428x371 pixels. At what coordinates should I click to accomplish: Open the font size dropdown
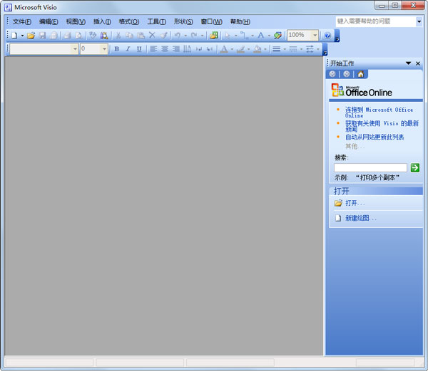(104, 49)
